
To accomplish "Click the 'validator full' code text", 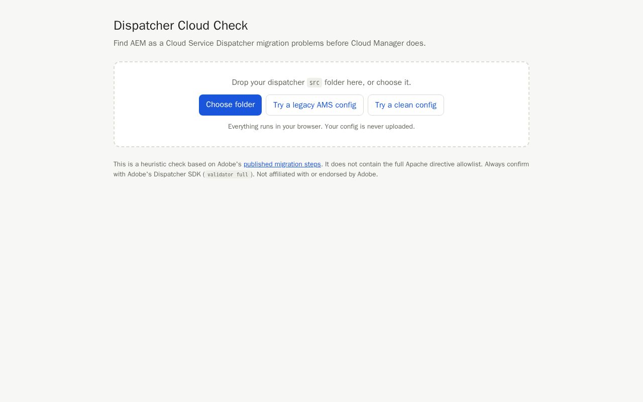I will 228,174.
